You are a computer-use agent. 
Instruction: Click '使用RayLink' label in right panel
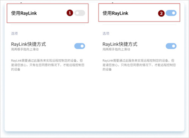click(x=115, y=13)
